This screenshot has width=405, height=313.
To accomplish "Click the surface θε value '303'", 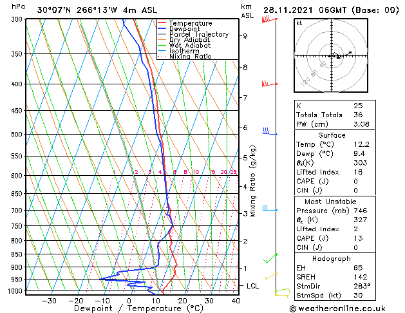I will point(361,163).
